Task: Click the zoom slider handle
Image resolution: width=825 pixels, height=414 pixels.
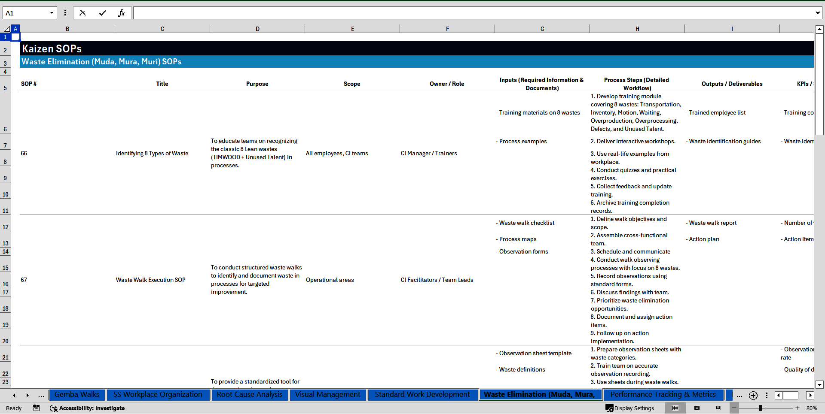Action: pos(760,408)
